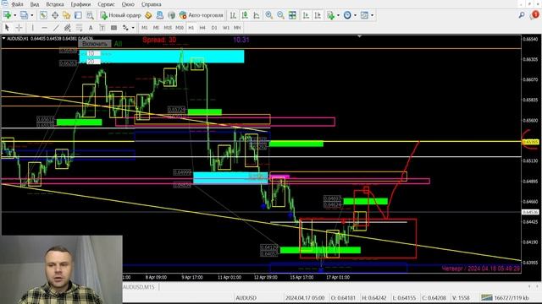The image size is (542, 304).
Task: Launch MetaEditor yellow diamond icon
Action: click(148, 15)
